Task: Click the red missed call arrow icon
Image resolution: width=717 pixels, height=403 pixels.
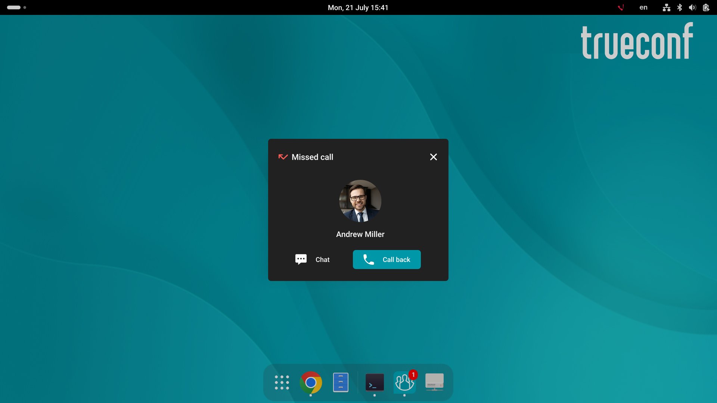Action: click(283, 157)
